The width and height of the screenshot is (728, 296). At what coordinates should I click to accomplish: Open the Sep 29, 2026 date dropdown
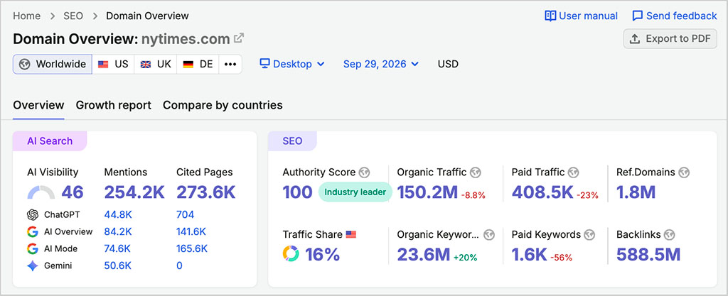point(381,64)
